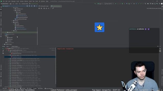
Task: Open the Project tool window sidebar button
Action: pos(1,8)
